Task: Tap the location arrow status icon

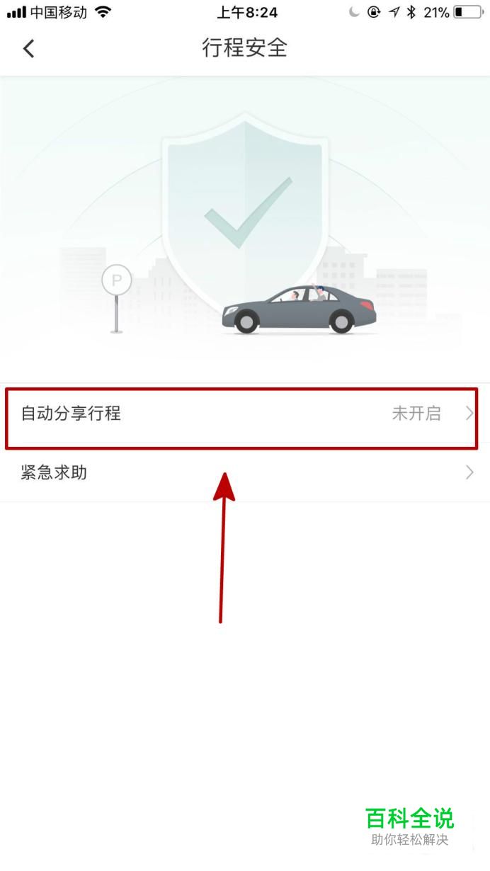Action: pyautogui.click(x=394, y=12)
